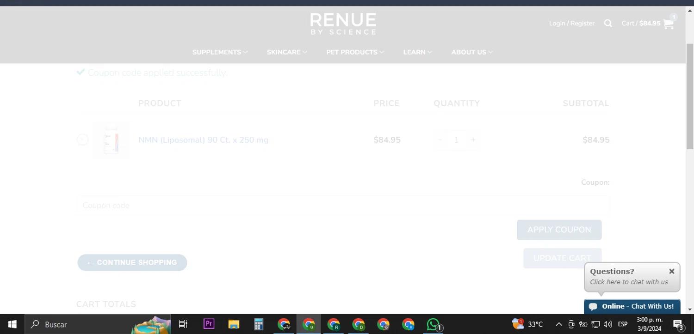
Task: Open Online Chat With Us widget
Action: (632, 306)
